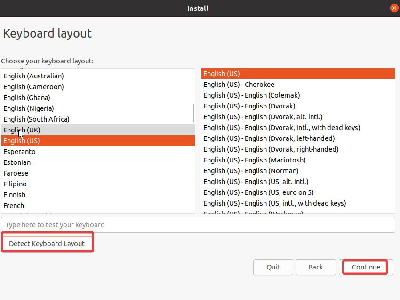
Task: Click the Continue button
Action: 366,267
